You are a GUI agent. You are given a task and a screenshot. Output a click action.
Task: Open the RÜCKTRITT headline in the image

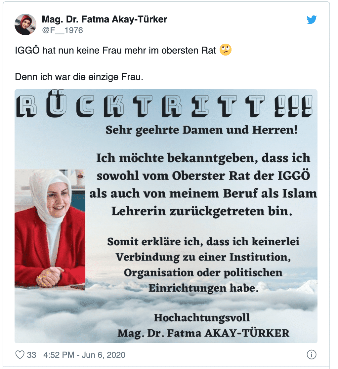(164, 104)
